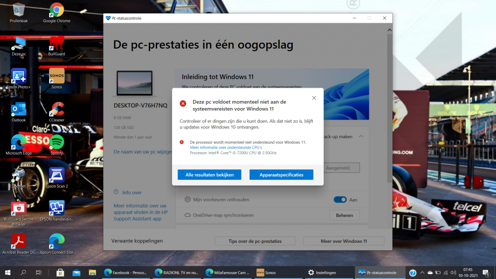
Task: Close the Windows 11 requirements dialog
Action: click(314, 98)
